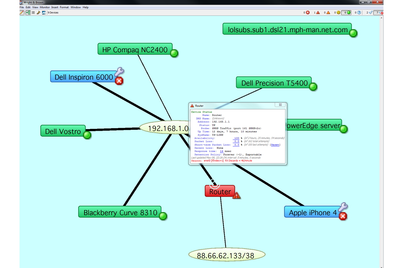The width and height of the screenshot is (402, 268).
Task: Open the notifier horn icon
Action: click(x=38, y=13)
